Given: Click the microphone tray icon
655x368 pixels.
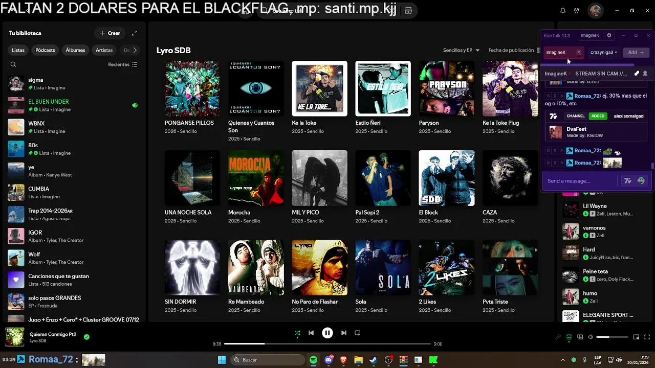Looking at the screenshot, I should (584, 360).
